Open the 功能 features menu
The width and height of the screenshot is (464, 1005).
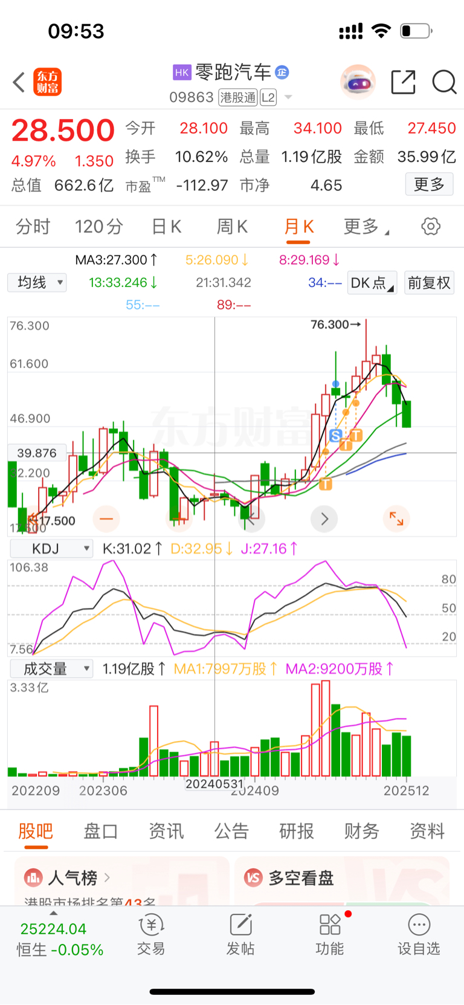point(330,934)
